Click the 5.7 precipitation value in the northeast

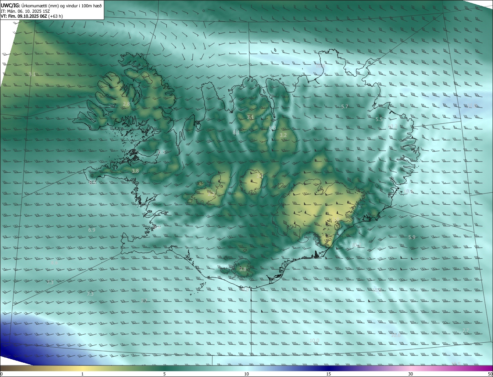click(x=345, y=107)
